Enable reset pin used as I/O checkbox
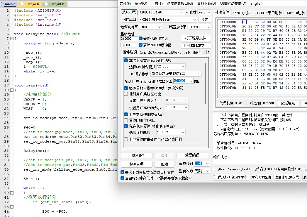 [126, 120]
